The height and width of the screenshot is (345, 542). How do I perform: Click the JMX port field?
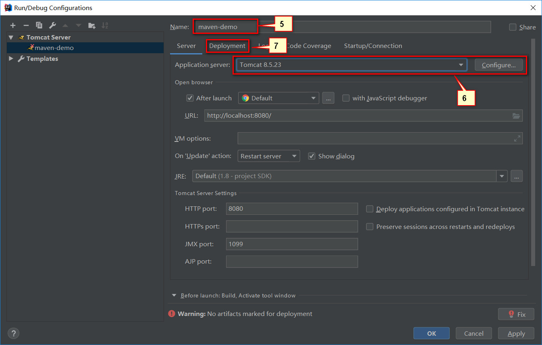[292, 244]
